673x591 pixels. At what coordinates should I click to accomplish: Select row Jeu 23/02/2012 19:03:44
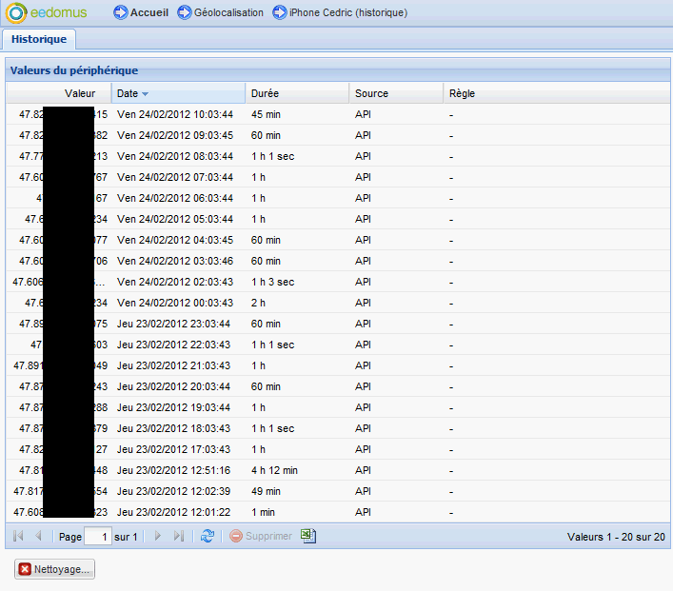[338, 407]
